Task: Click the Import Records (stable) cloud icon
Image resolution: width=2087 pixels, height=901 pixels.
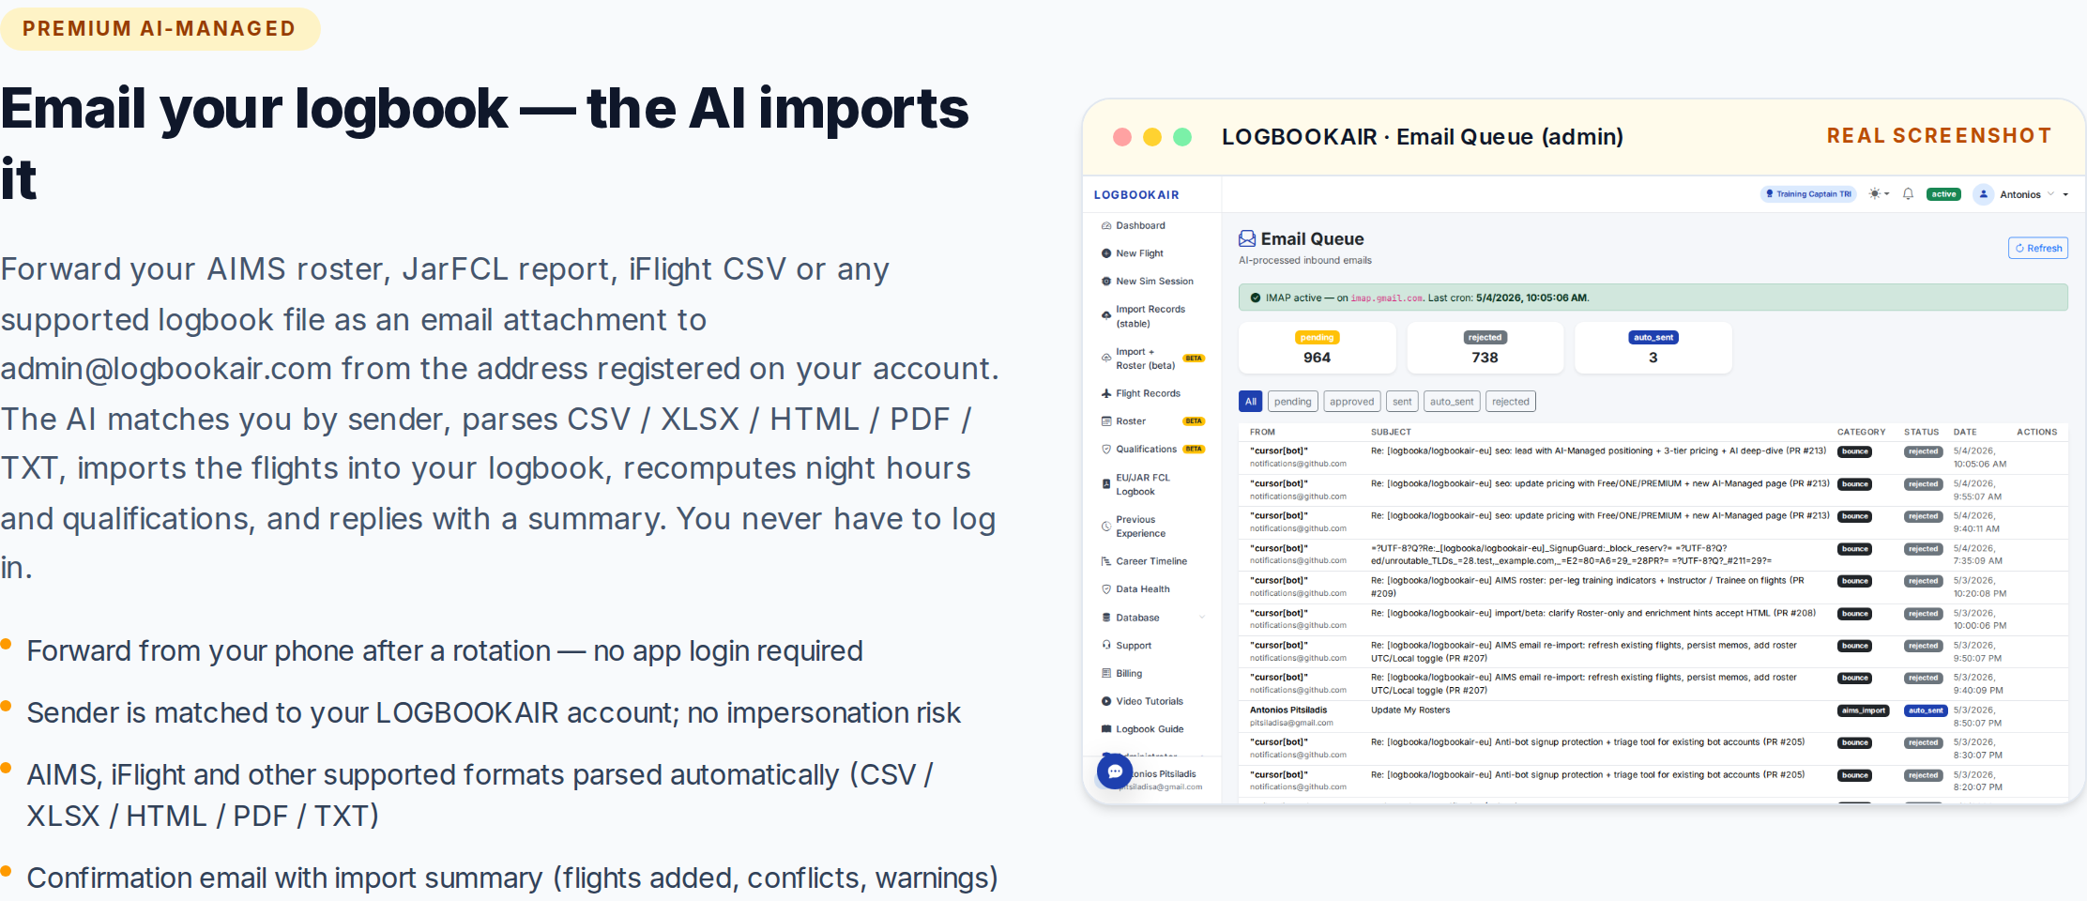Action: click(x=1105, y=316)
